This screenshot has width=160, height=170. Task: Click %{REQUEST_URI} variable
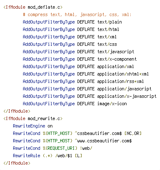pyautogui.click(x=60, y=148)
